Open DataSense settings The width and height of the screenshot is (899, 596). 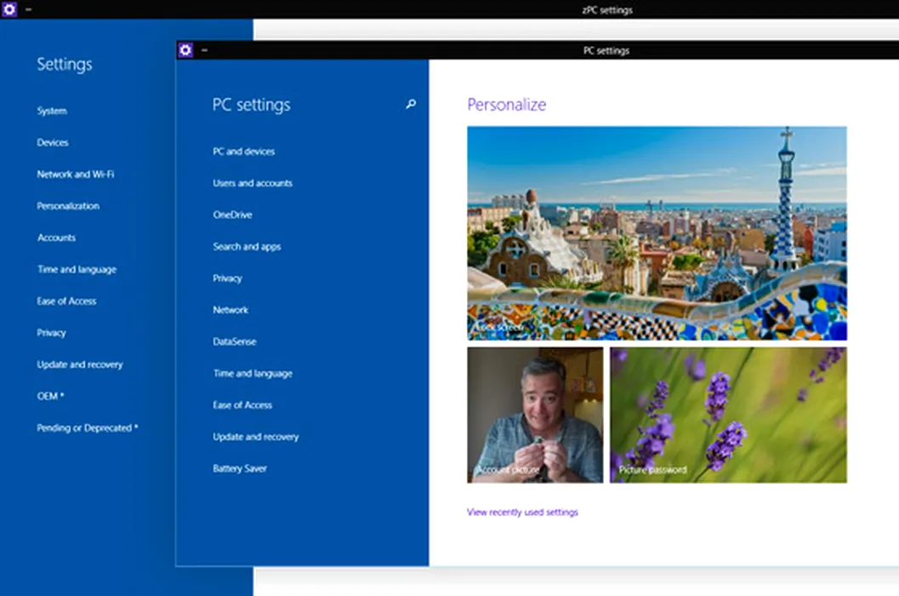click(x=235, y=341)
